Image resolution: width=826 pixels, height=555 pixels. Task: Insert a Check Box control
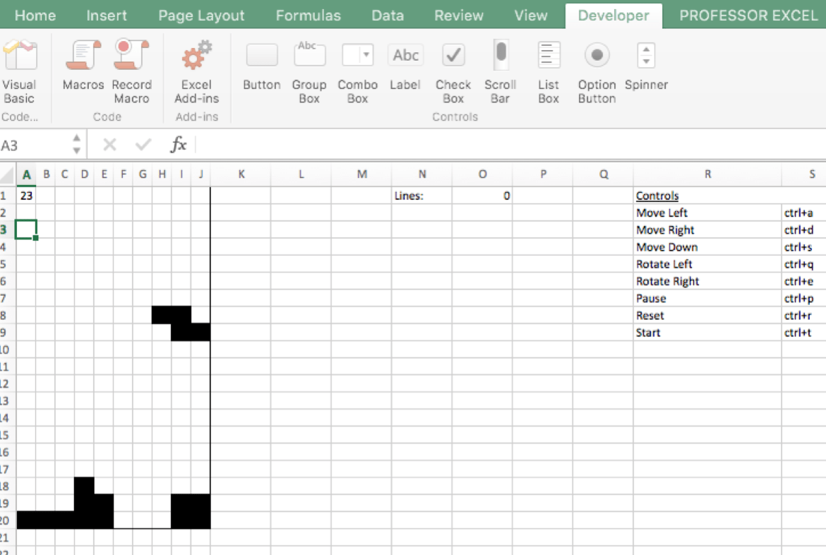pyautogui.click(x=453, y=71)
